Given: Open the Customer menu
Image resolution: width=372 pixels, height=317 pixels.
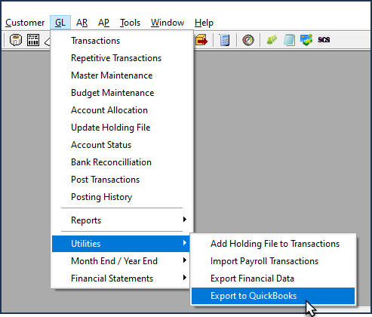Looking at the screenshot, I should pos(25,23).
